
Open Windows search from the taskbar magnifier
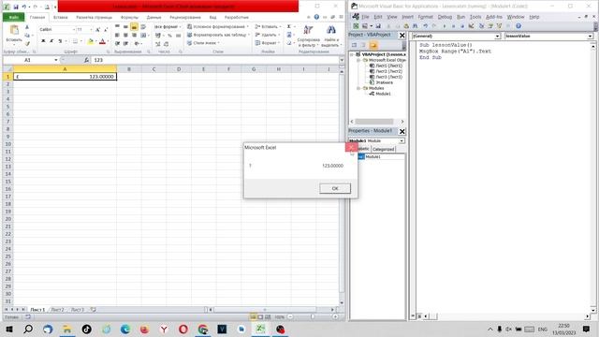28,330
